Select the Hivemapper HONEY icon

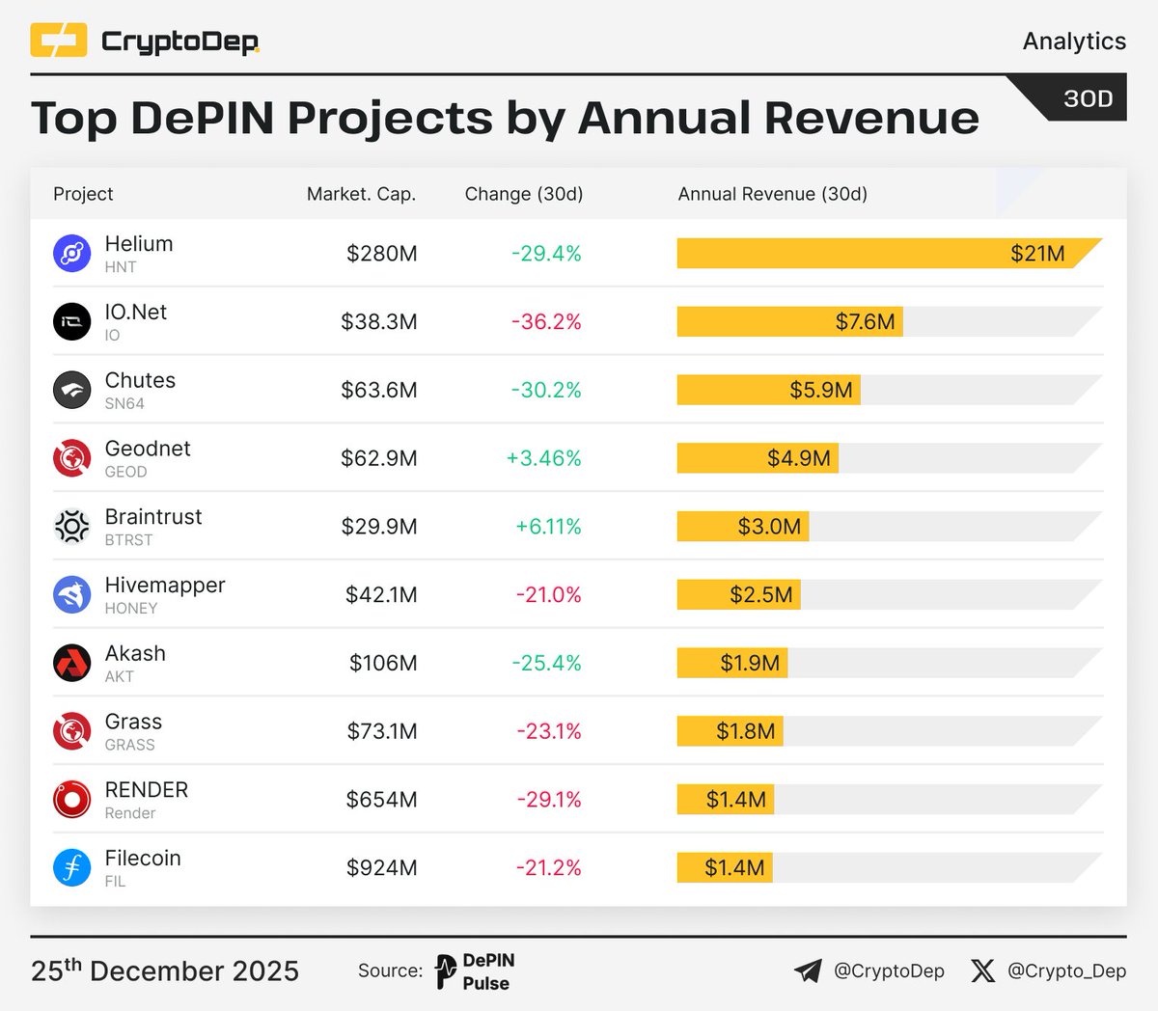click(x=72, y=594)
